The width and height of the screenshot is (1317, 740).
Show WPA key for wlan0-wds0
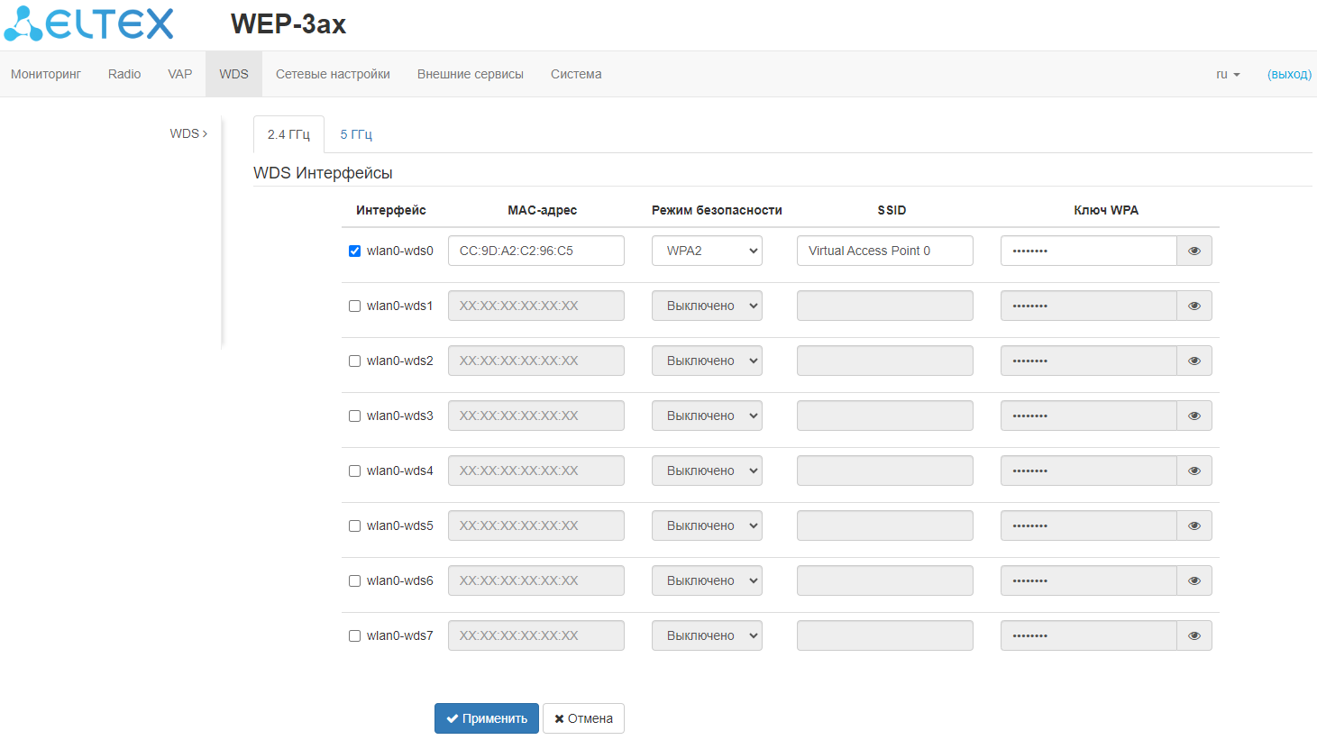[1194, 251]
